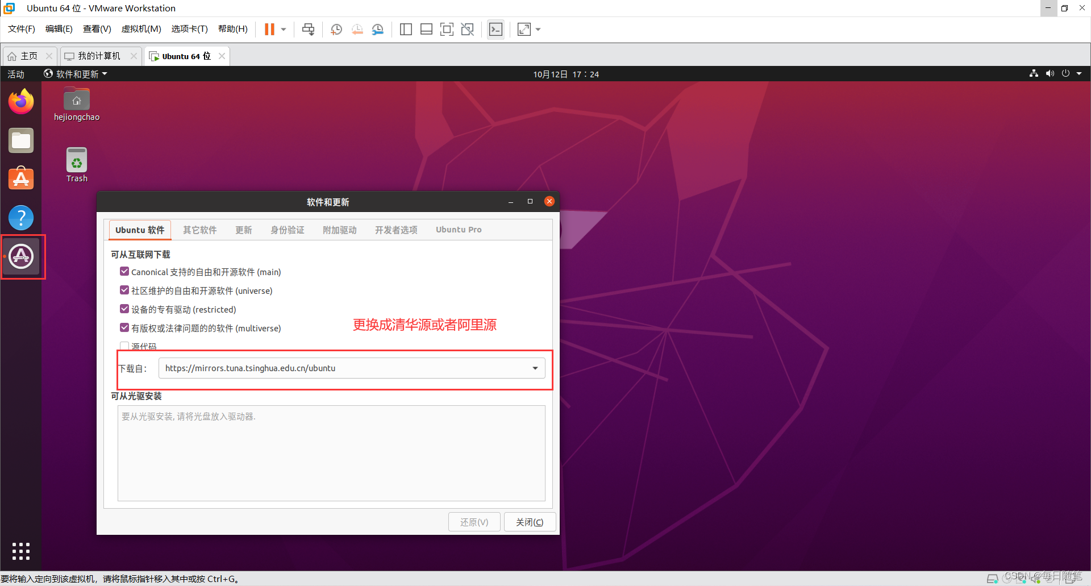The height and width of the screenshot is (586, 1091).
Task: Close the 软件和更新 dialog
Action: (x=549, y=201)
